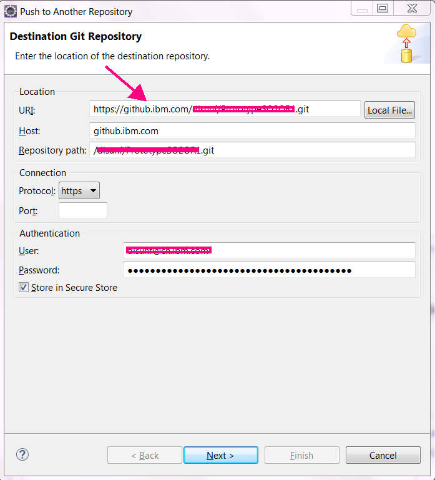This screenshot has height=480, width=435.
Task: Click the Password: label
Action: [39, 270]
